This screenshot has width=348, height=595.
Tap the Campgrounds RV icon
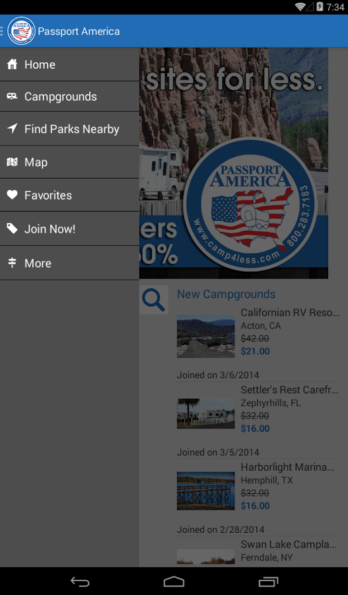coord(12,97)
